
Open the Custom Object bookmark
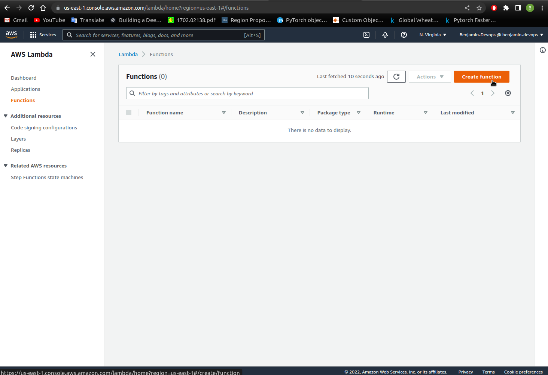[x=359, y=20]
